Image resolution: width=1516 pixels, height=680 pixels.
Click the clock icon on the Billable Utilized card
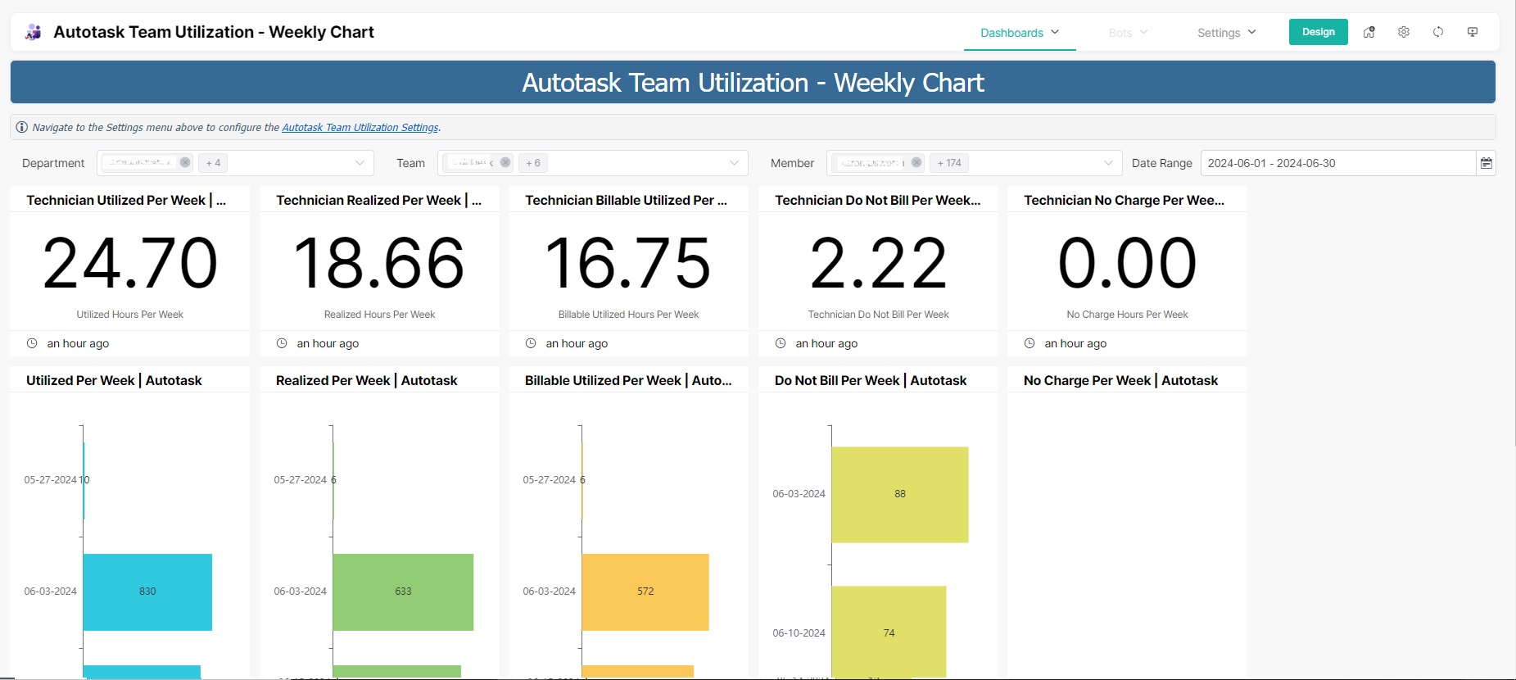click(531, 343)
